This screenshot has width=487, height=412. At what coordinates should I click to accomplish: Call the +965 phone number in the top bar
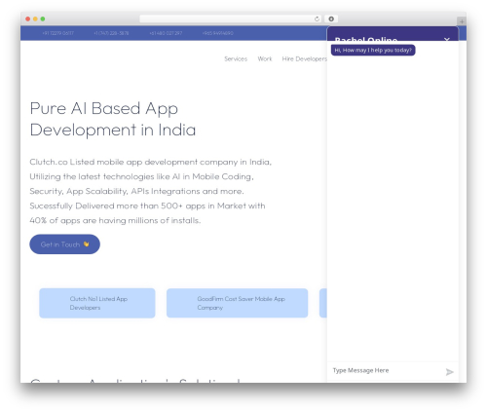(217, 33)
